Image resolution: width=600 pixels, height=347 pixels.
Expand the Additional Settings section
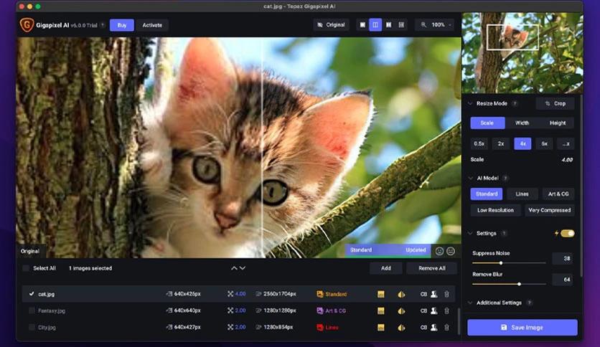(470, 303)
